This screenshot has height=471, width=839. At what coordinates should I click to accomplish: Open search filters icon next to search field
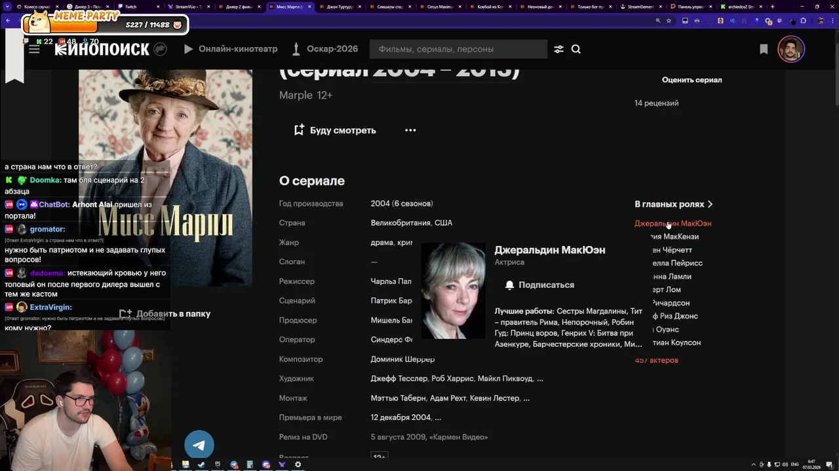tap(558, 49)
